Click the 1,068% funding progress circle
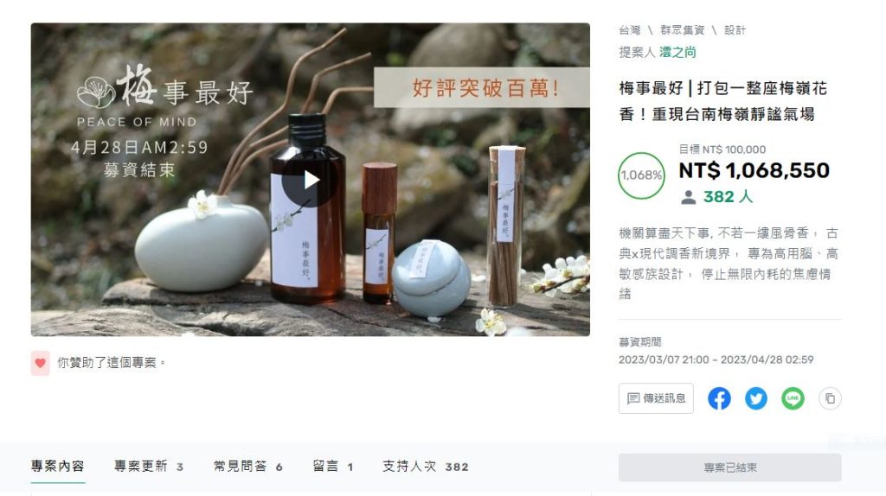Viewport: 886px width, 496px height. 641,175
